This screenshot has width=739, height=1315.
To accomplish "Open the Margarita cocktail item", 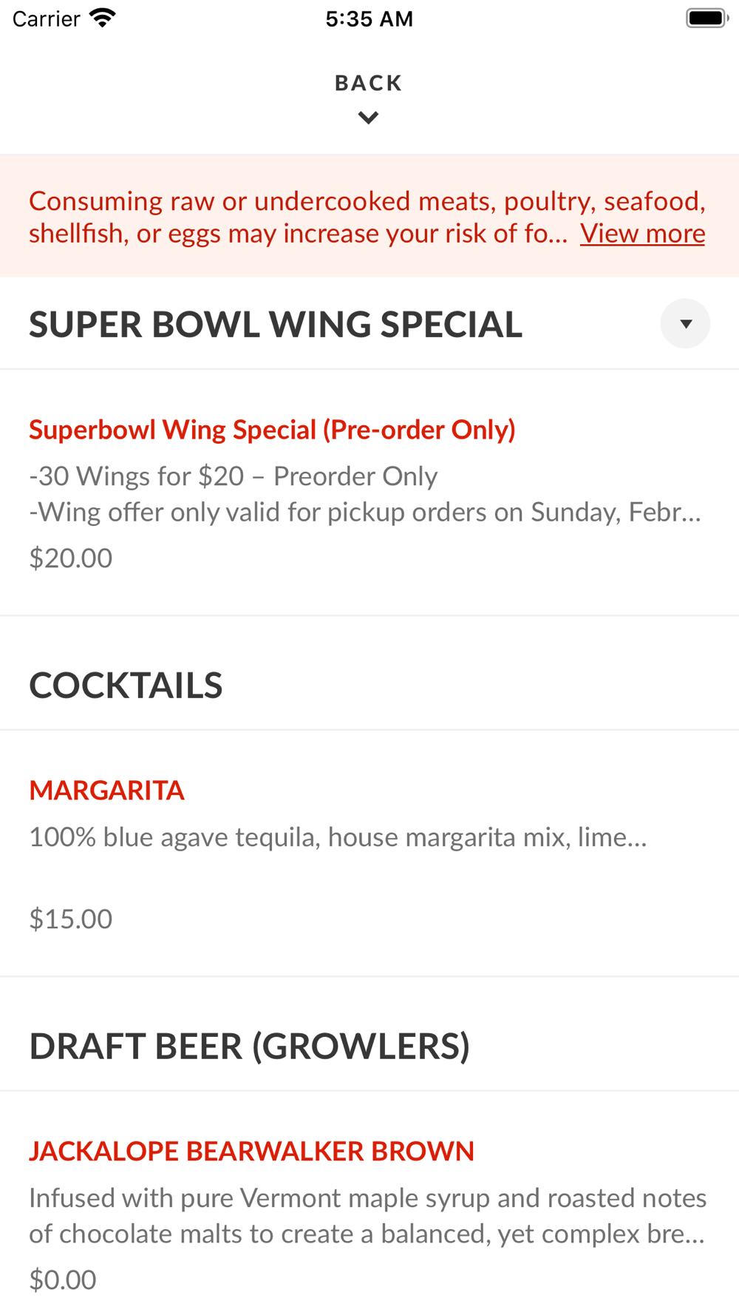I will point(107,791).
